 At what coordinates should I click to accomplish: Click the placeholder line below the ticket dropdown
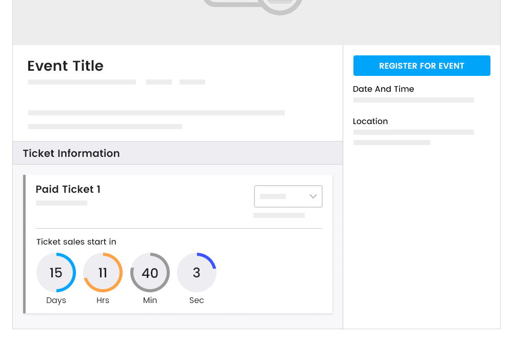[x=279, y=215]
